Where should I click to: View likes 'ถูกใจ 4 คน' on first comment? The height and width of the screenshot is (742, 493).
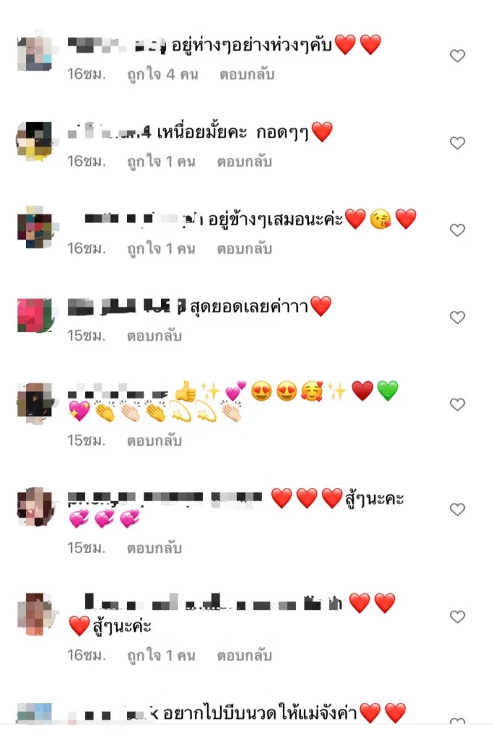tap(162, 75)
